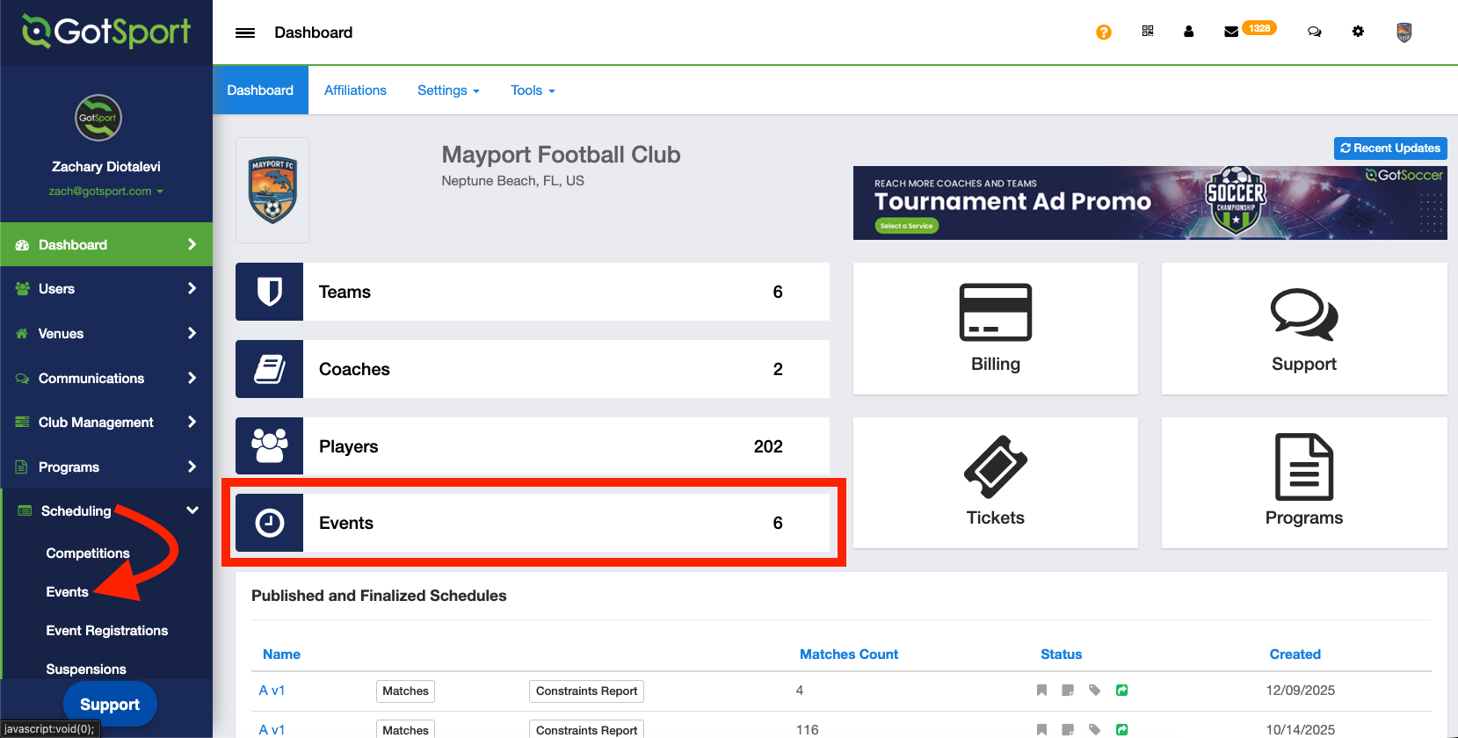The width and height of the screenshot is (1458, 738).
Task: Click the green share icon for first schedule
Action: click(x=1121, y=691)
